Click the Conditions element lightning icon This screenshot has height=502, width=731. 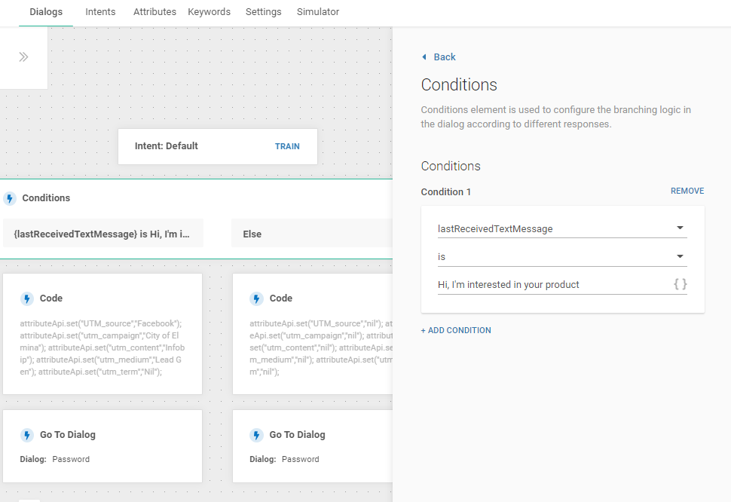tap(10, 198)
